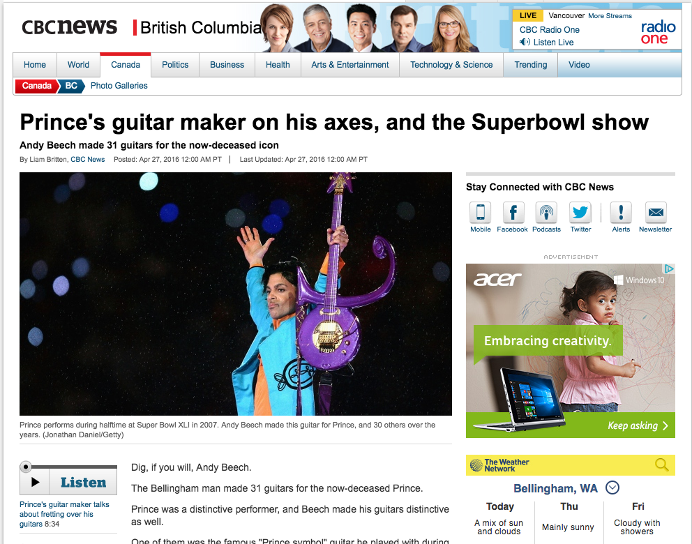Screen dimensions: 692x544
Task: Click the Facebook icon
Action: point(513,212)
